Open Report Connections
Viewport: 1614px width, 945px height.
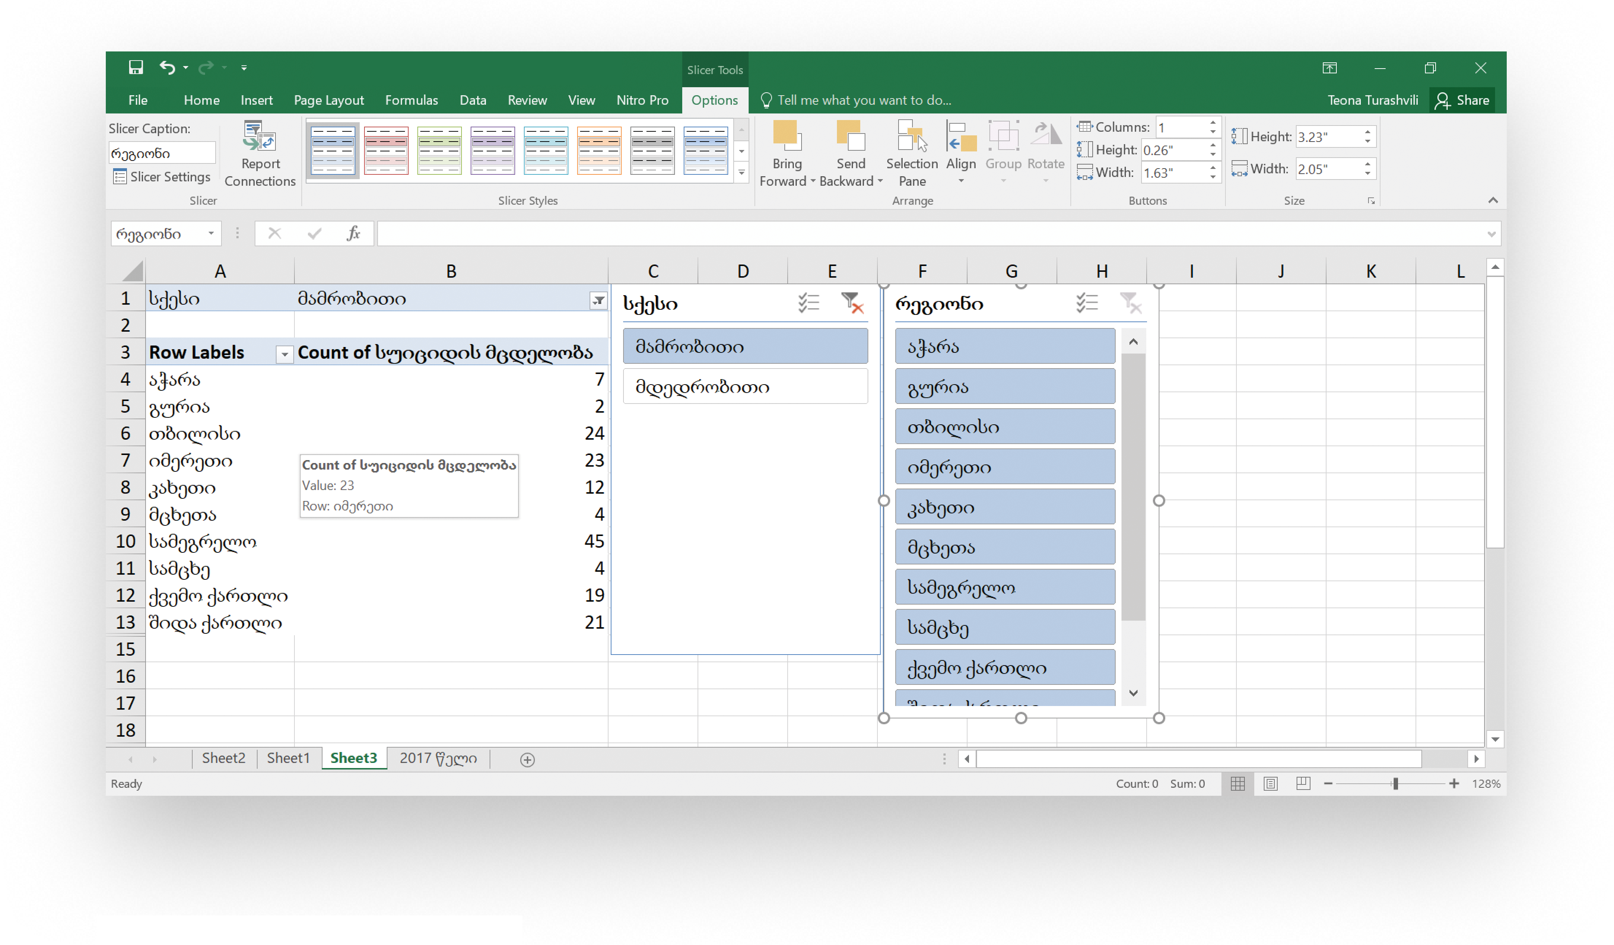(260, 154)
